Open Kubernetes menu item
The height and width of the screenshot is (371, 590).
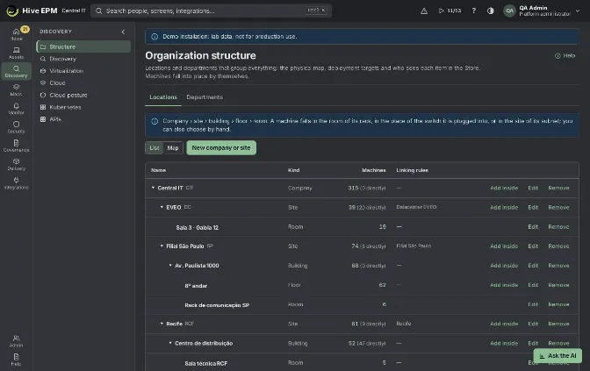coord(83,107)
